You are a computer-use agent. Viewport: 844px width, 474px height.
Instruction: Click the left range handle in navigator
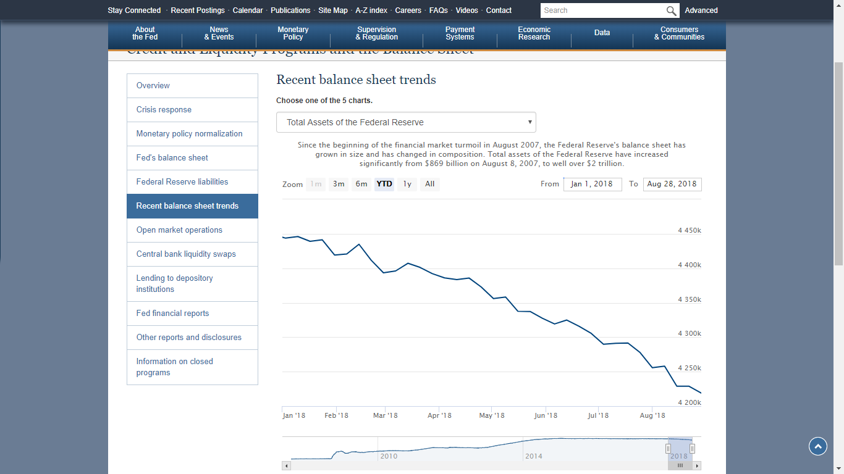pyautogui.click(x=668, y=449)
